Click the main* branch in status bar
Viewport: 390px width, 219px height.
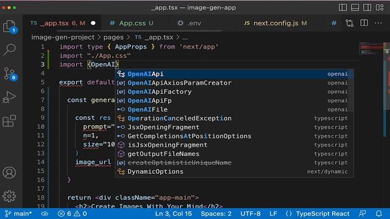click(18, 214)
